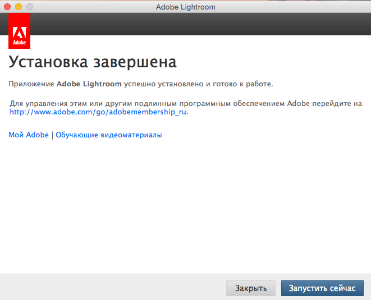The height and width of the screenshot is (300, 371).
Task: Click the bold Adobe Lightroom text in message
Action: tap(89, 84)
